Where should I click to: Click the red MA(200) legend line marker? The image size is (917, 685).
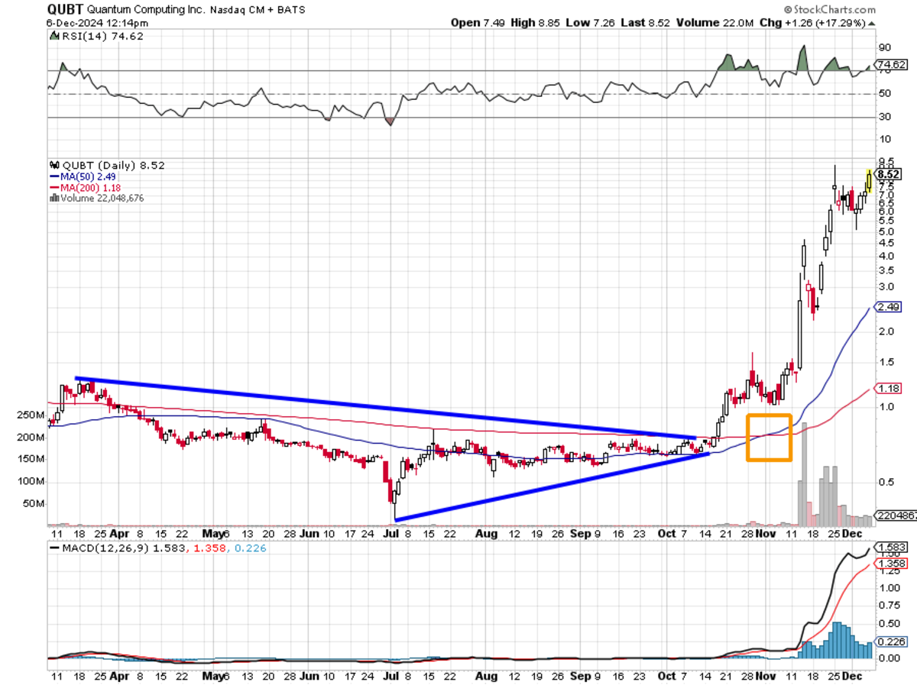(53, 187)
